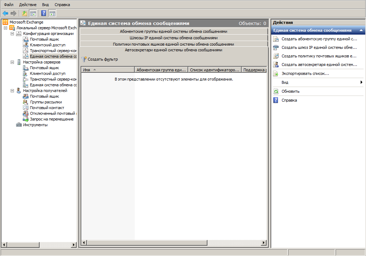
Task: Switch to Политики почтовых ящиков tab
Action: pos(174,44)
